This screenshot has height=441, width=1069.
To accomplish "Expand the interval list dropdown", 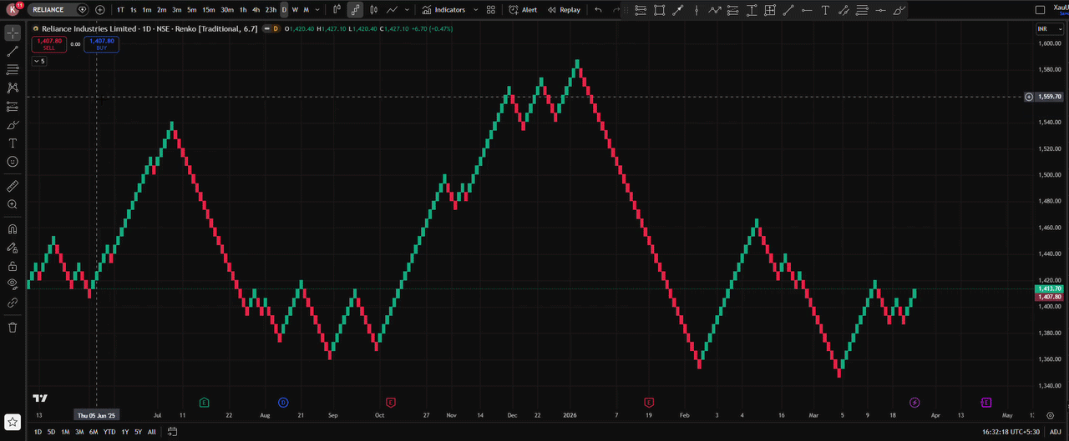I will pyautogui.click(x=317, y=10).
